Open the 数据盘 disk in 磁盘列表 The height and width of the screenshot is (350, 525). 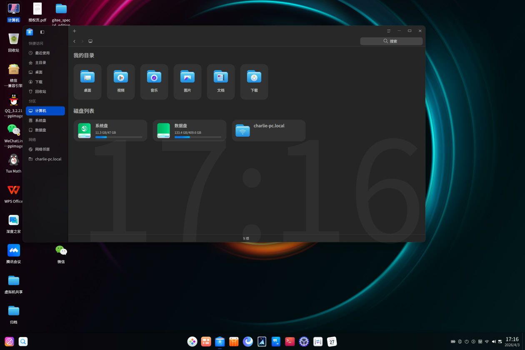189,130
